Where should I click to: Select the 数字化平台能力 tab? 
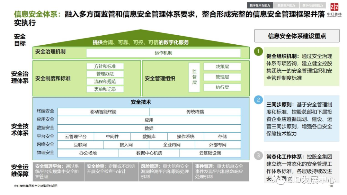[x=260, y=5]
